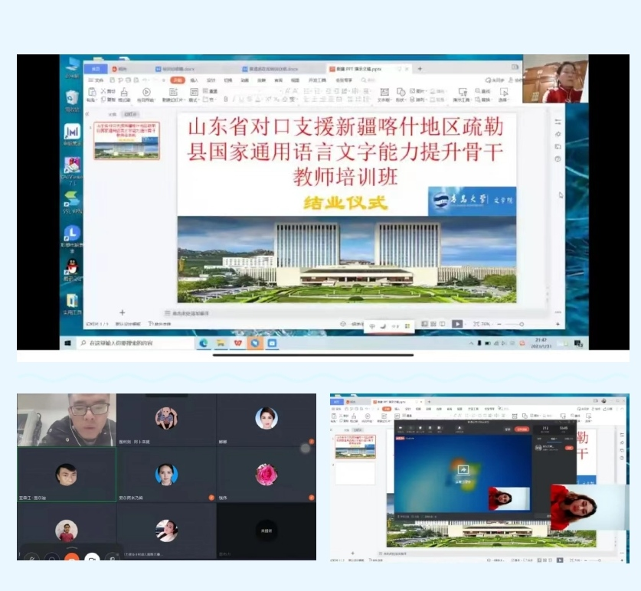Toggle Italic in top WPS ribbon
This screenshot has height=591, width=641.
coord(234,100)
